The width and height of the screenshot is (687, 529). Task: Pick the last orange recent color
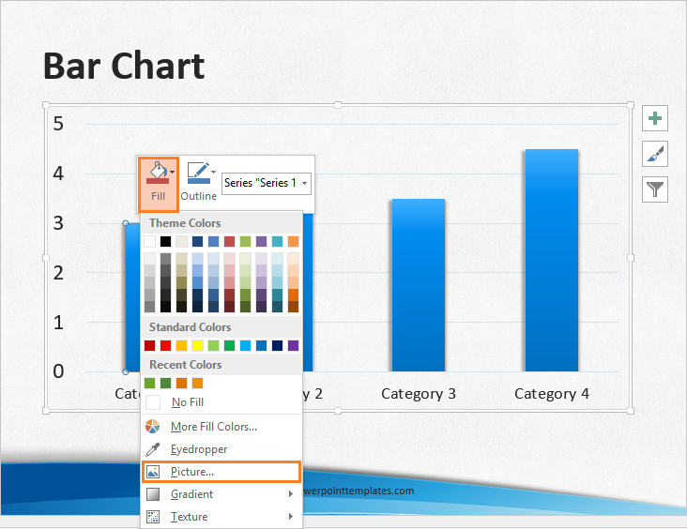coord(198,384)
